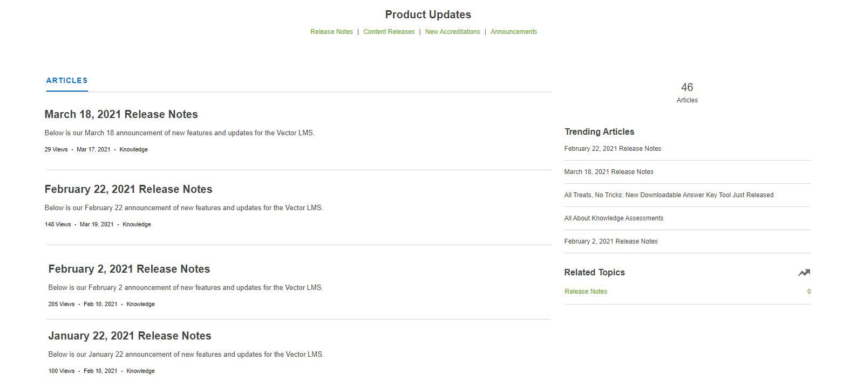Open the February 2, 2021 Release Notes article title
This screenshot has width=850, height=388.
(x=129, y=269)
